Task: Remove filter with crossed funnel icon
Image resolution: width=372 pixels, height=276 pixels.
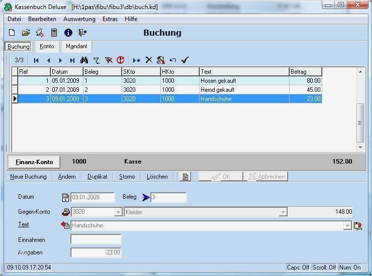Action: (109, 60)
